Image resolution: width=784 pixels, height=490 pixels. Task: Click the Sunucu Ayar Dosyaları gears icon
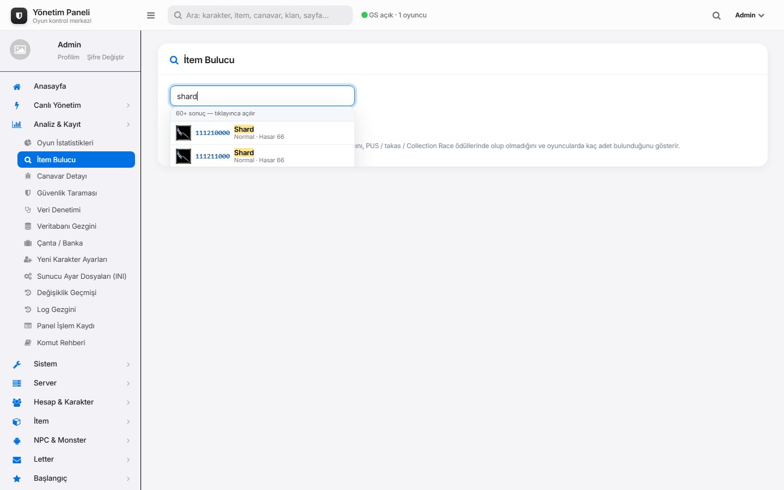(28, 276)
